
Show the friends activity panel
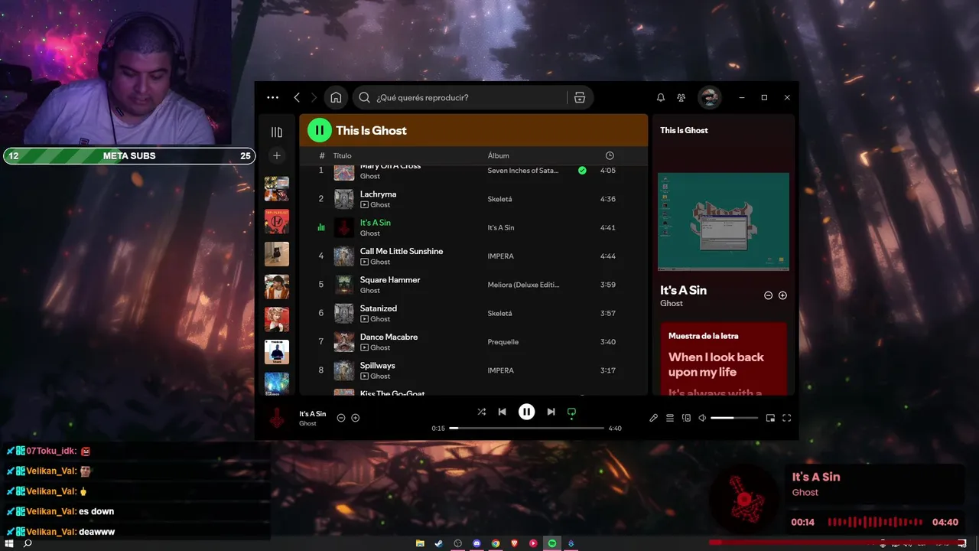click(681, 97)
